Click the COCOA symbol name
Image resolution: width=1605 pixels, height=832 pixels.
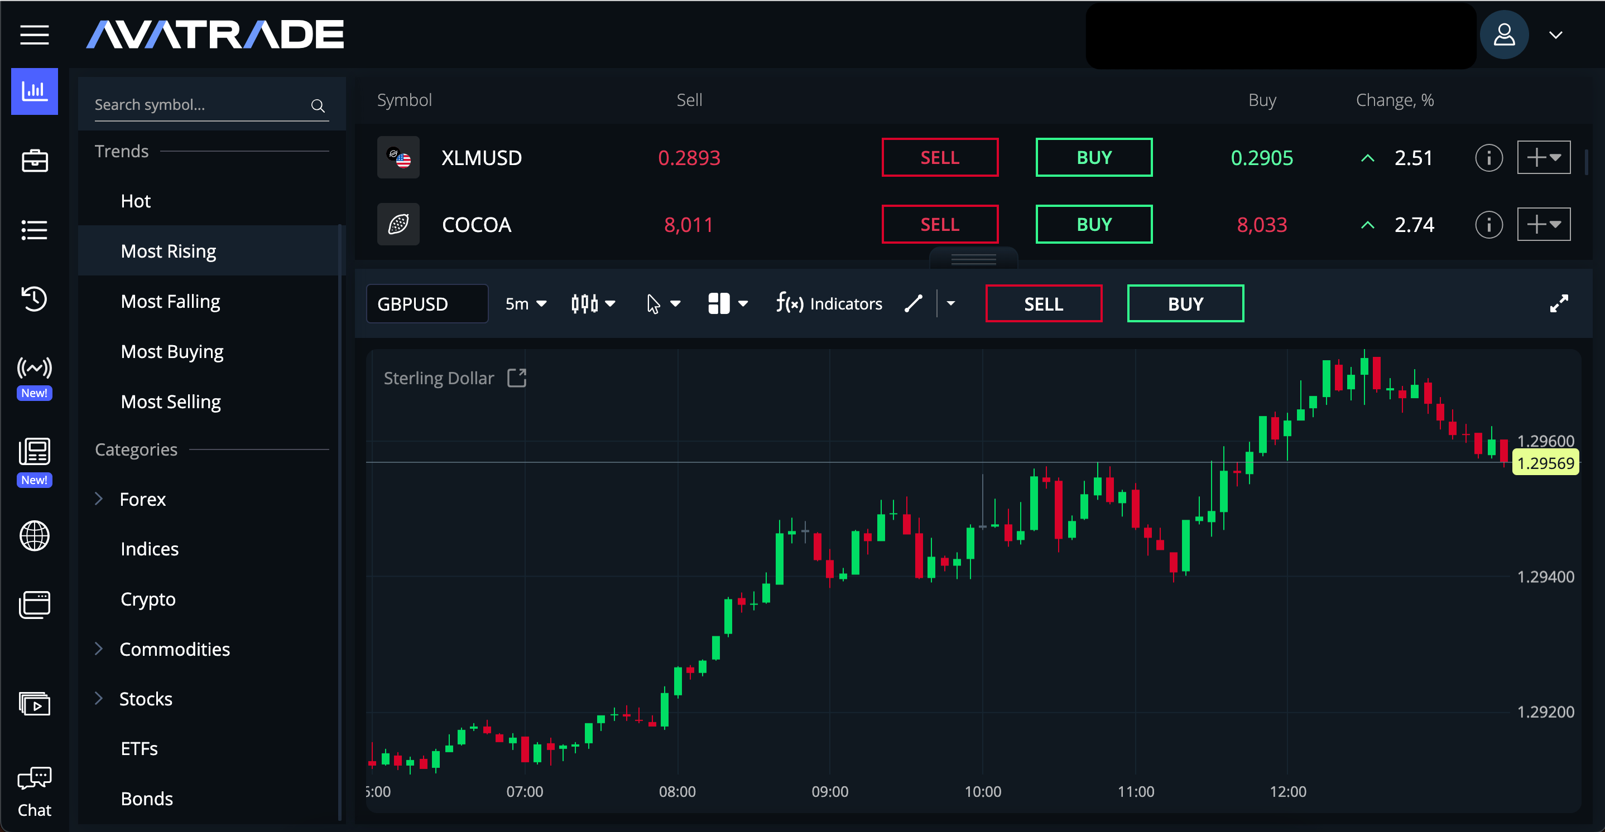click(x=477, y=225)
